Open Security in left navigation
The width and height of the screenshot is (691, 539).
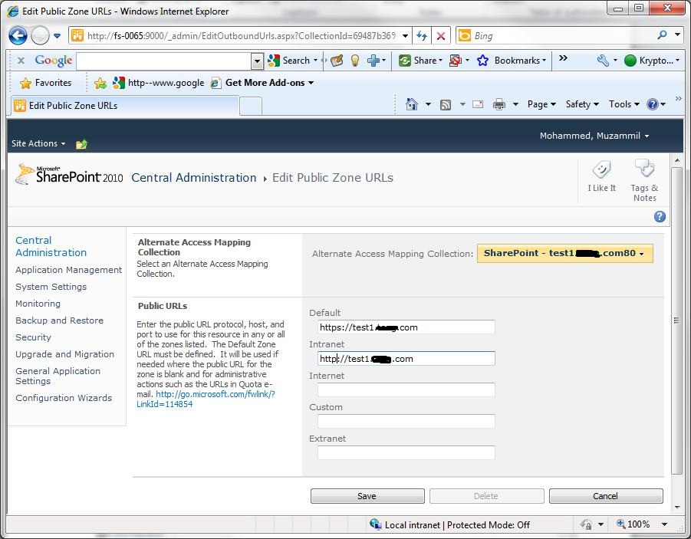pyautogui.click(x=33, y=337)
